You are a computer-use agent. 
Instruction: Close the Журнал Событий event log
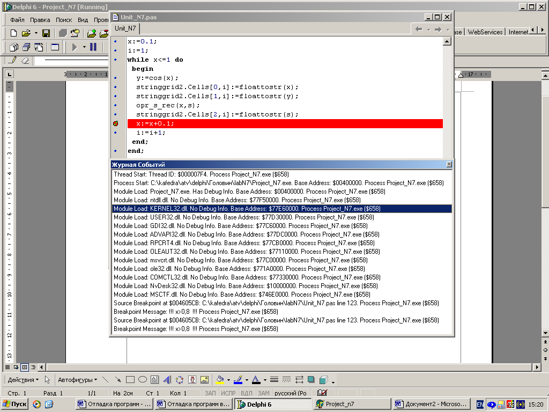[x=449, y=164]
